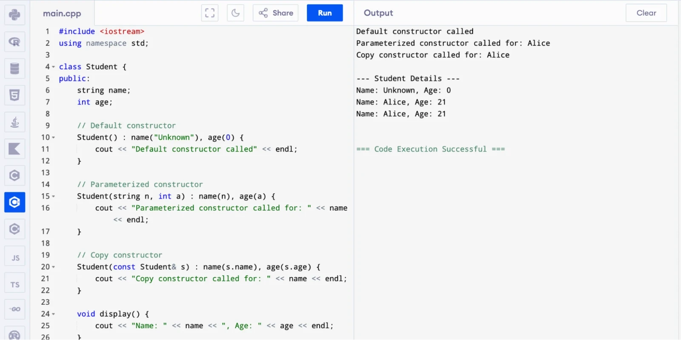Click output 'Name: Unknown, Age: 0'
The image size is (681, 340).
[403, 90]
